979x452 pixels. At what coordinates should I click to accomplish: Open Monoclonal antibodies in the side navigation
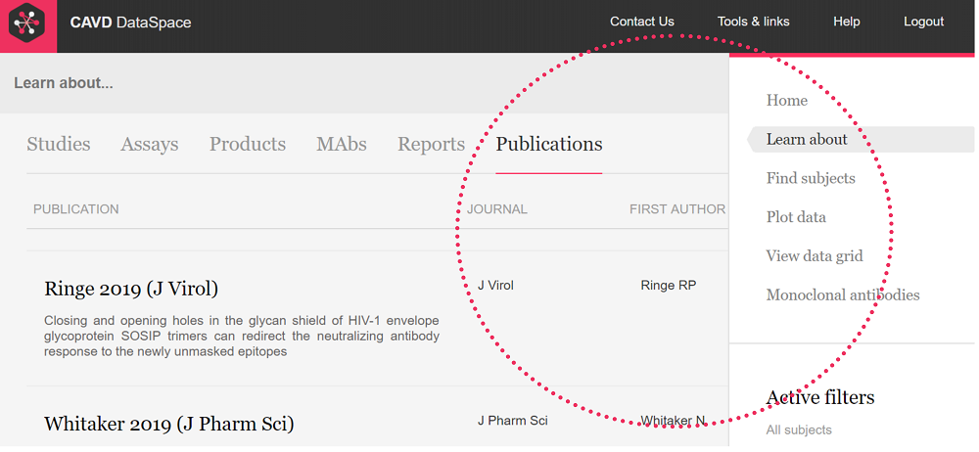click(843, 294)
